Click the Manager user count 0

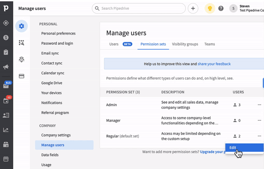coord(237,120)
